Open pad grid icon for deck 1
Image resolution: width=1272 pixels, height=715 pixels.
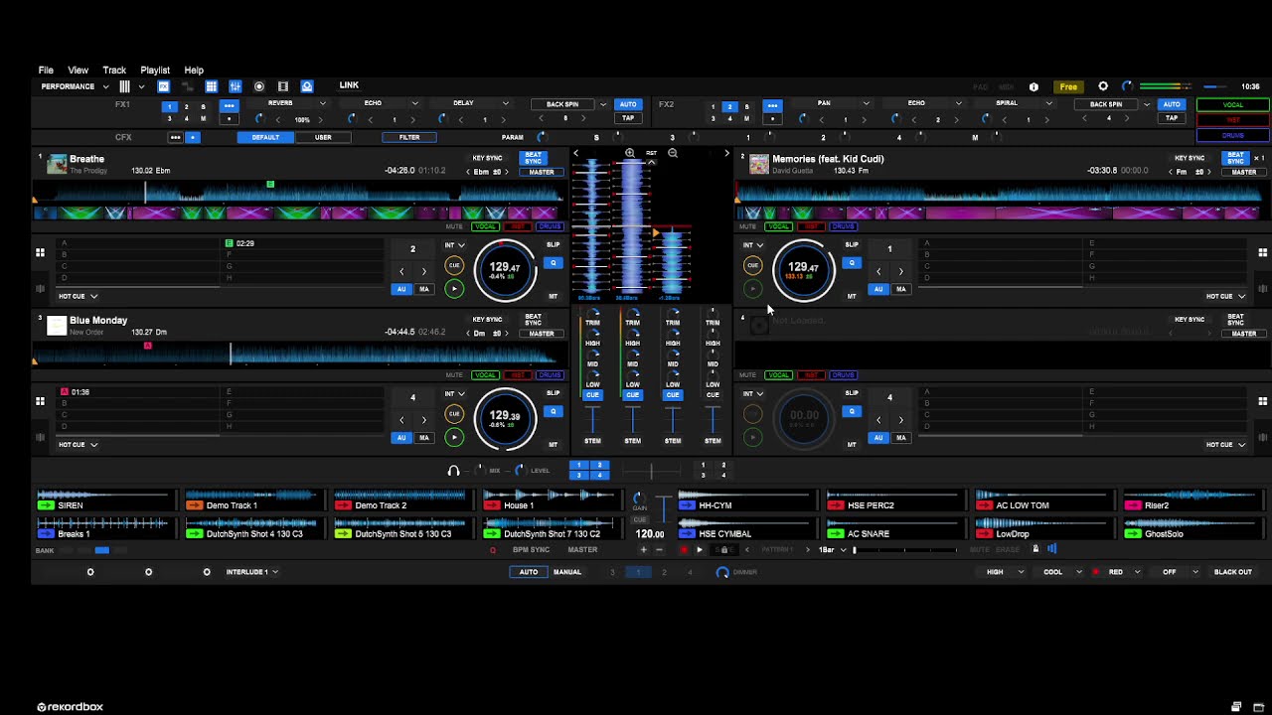click(40, 252)
